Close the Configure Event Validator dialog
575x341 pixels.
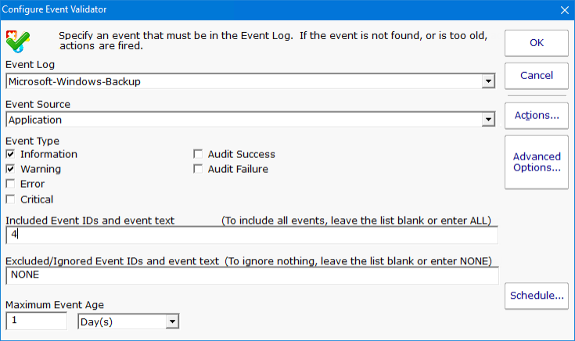click(564, 9)
